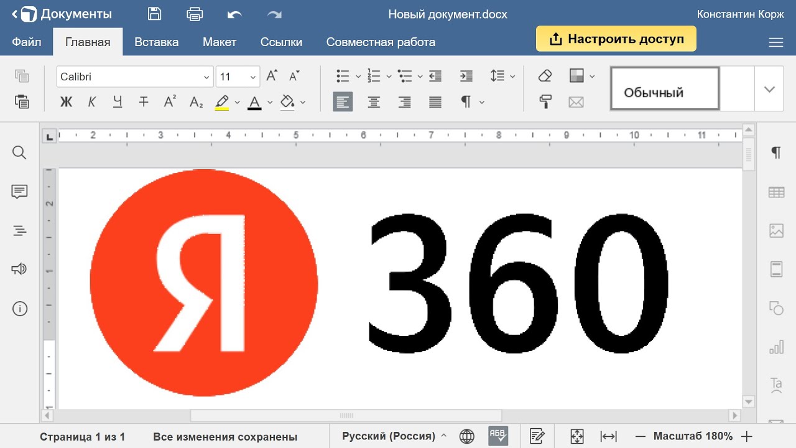Toggle bold formatting (Ж)
Viewport: 796px width, 448px height.
coord(66,102)
